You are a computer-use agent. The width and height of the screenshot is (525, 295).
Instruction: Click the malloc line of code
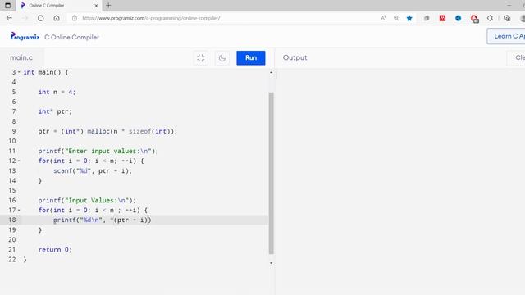pos(107,131)
